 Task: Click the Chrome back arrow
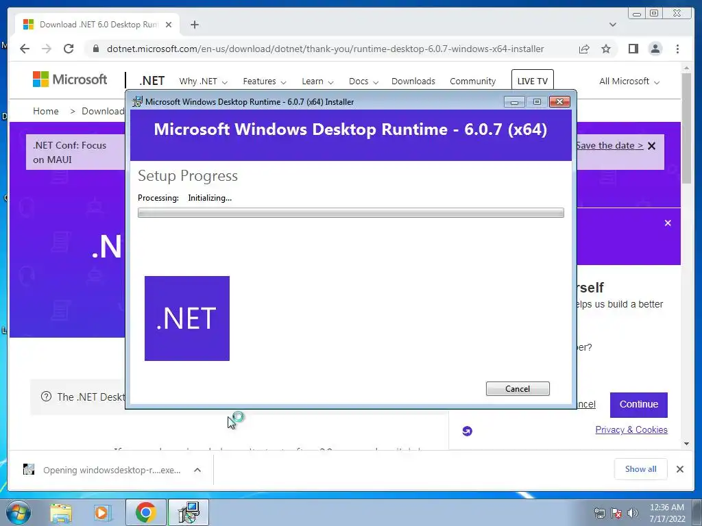coord(25,49)
